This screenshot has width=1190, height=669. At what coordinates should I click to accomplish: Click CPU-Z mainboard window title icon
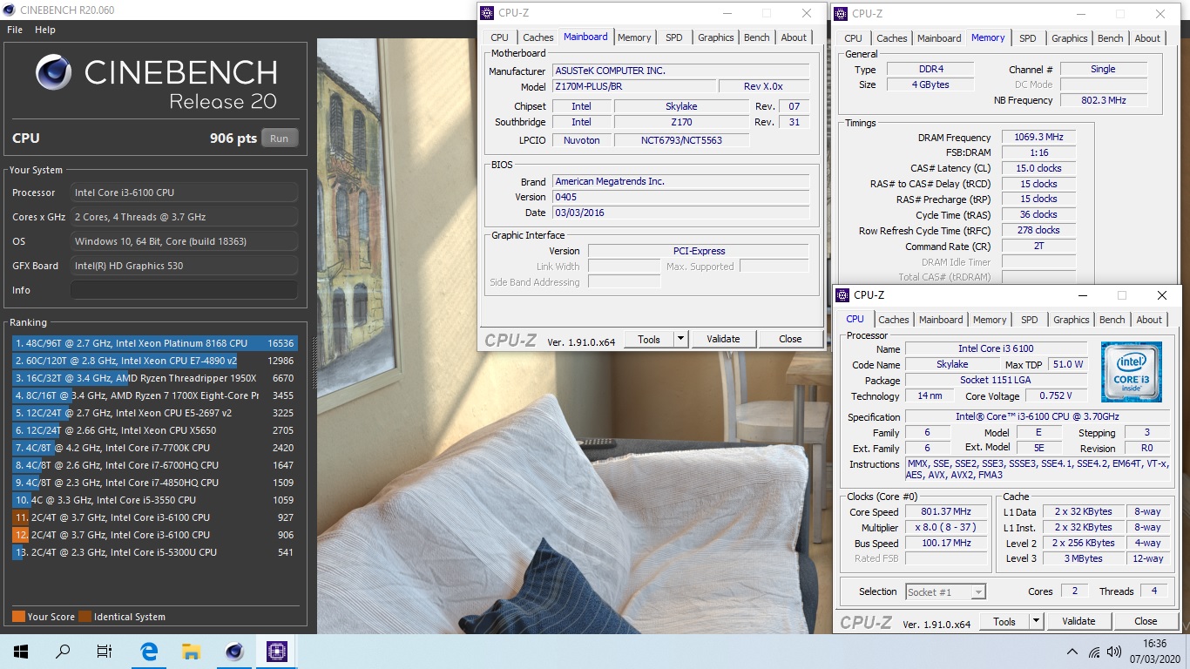[488, 13]
